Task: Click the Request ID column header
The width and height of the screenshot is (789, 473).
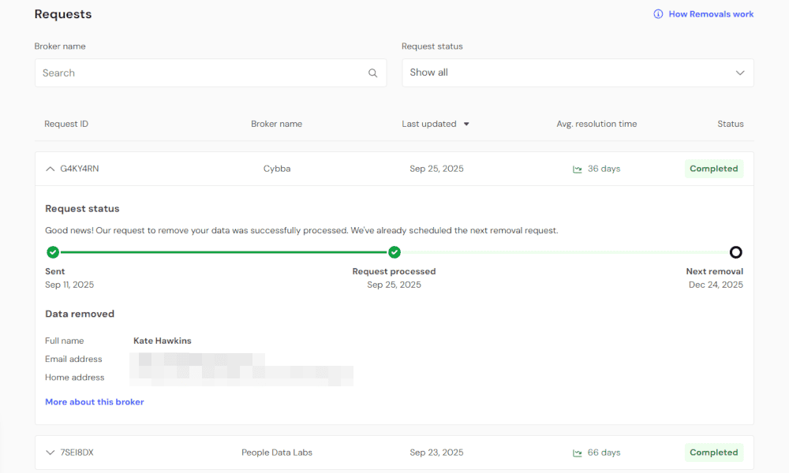Action: (66, 124)
